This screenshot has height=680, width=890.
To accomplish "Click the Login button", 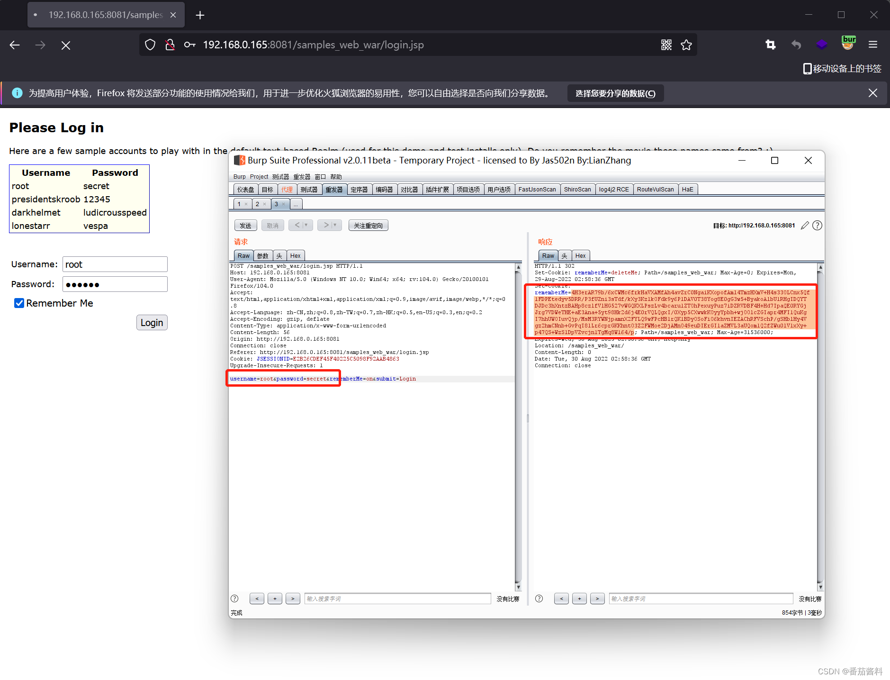I will click(x=152, y=323).
